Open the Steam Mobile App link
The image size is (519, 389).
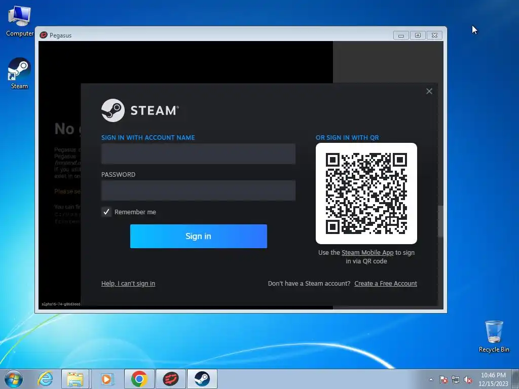tap(367, 252)
